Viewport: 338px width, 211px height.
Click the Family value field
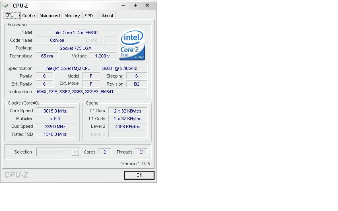click(44, 76)
